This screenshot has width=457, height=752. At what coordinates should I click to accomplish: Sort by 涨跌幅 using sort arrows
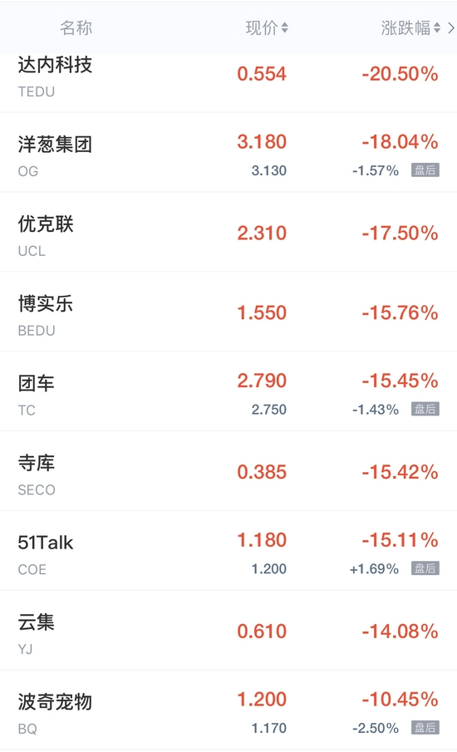click(x=437, y=27)
